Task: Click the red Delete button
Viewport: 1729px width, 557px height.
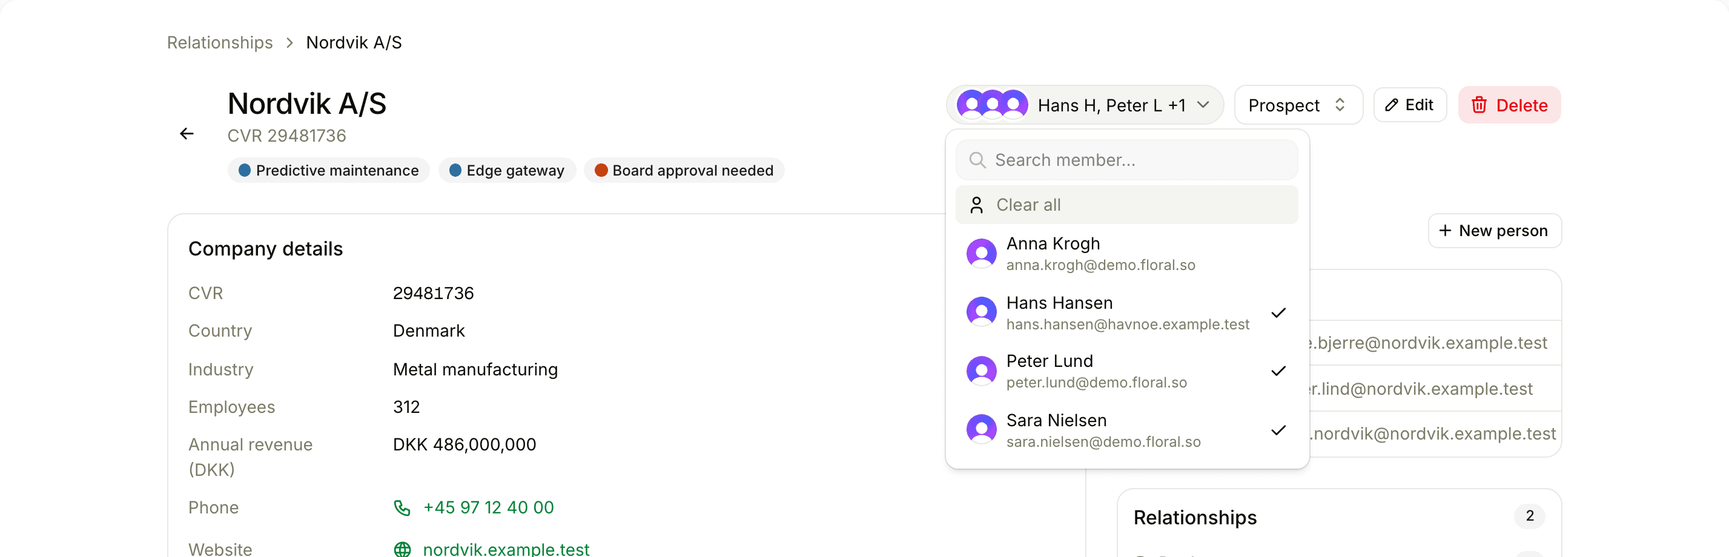Action: pyautogui.click(x=1509, y=105)
